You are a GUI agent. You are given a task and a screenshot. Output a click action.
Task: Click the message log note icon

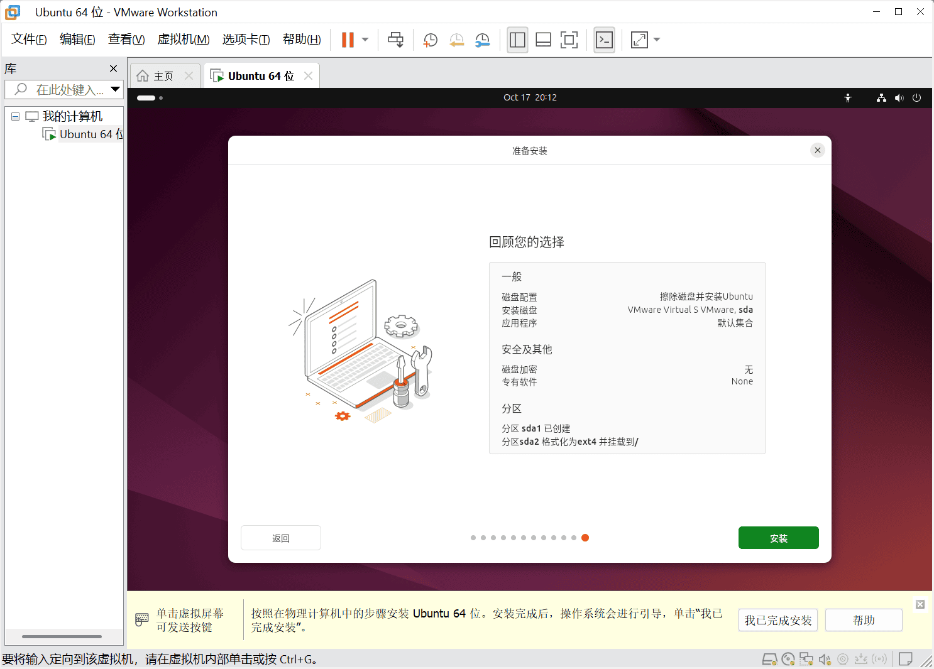906,660
